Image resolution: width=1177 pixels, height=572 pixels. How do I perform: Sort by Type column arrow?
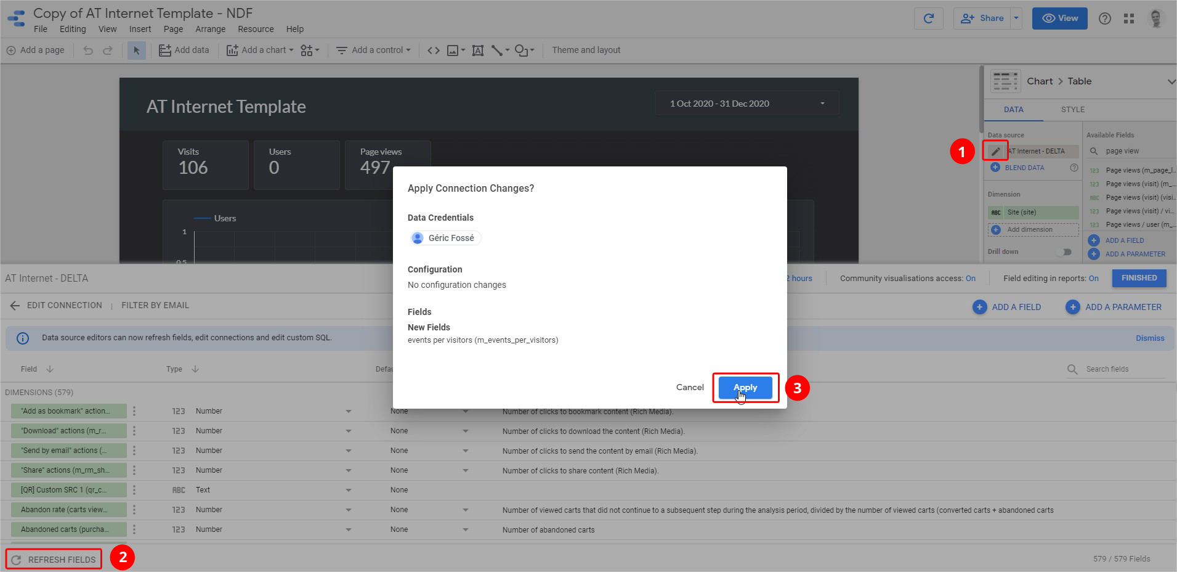pos(195,369)
